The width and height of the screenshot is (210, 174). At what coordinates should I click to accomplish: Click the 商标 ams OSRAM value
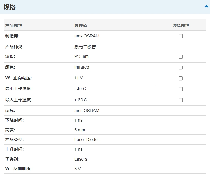(87, 111)
